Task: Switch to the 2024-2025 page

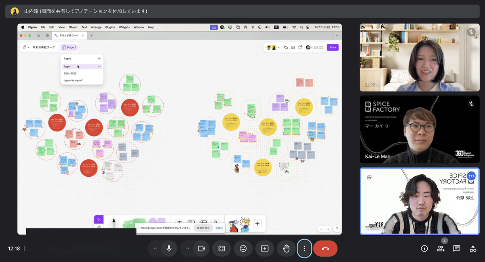Action: pyautogui.click(x=70, y=74)
